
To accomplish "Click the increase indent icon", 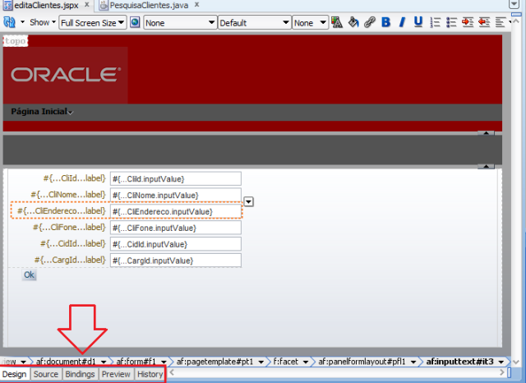I will 468,22.
